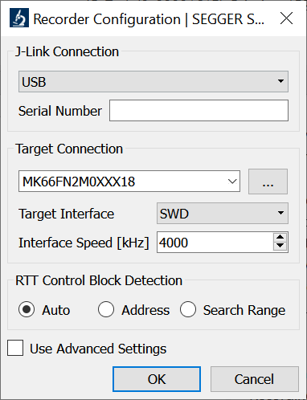
Task: Select the Search Range radio button
Action: tap(188, 309)
